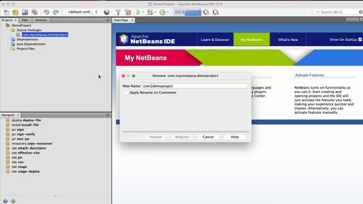Click the blue help icon at Navigator bottom
Viewport: 363px width, 204px height.
[5, 201]
